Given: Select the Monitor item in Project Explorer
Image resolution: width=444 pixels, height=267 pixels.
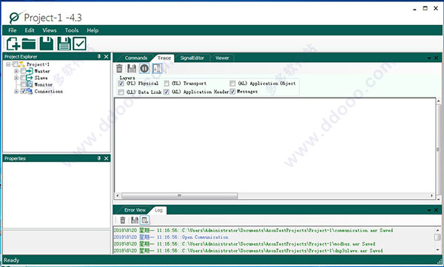Looking at the screenshot, I should [44, 84].
